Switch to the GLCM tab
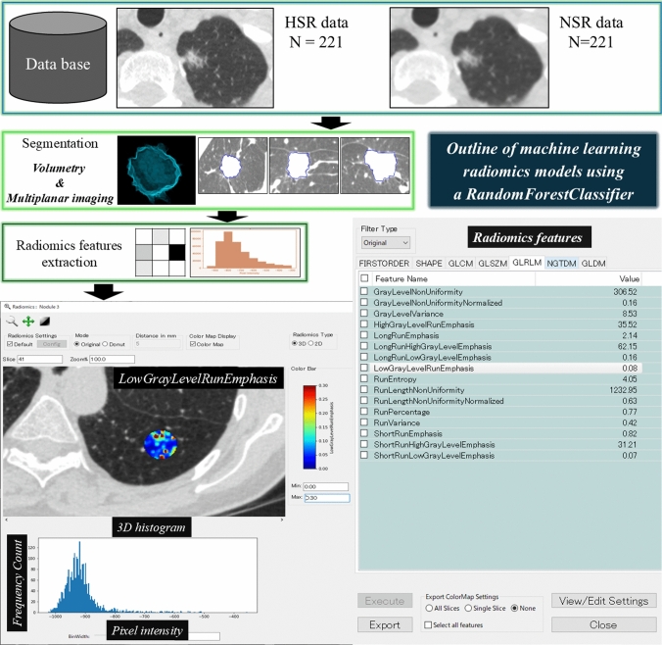This screenshot has width=662, height=645. click(x=460, y=264)
